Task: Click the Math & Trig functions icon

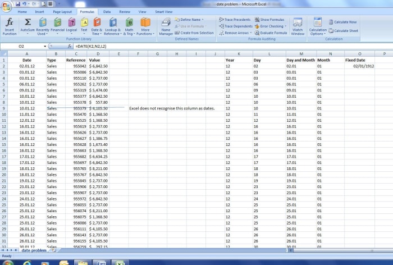Action: (x=129, y=25)
